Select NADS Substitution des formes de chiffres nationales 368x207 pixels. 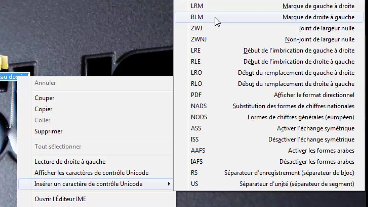[269, 106]
